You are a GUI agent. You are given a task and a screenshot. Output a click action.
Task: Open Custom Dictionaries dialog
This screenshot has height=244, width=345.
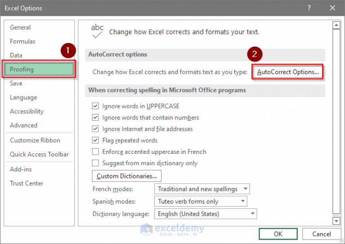coord(126,176)
